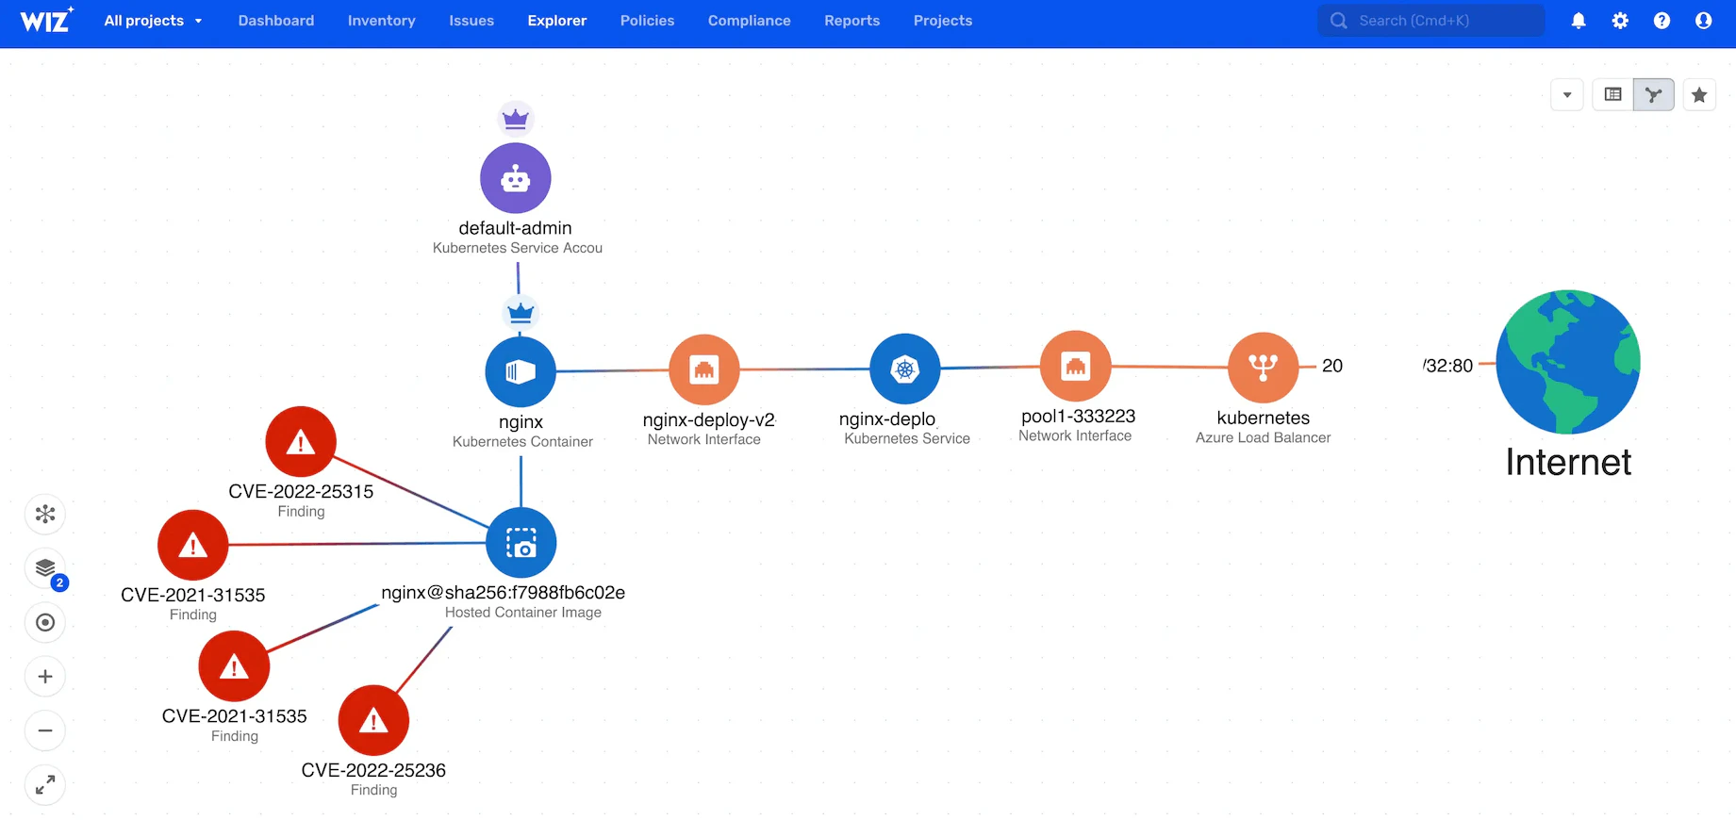Select the kubernetes Azure Load Balancer node

coord(1264,368)
